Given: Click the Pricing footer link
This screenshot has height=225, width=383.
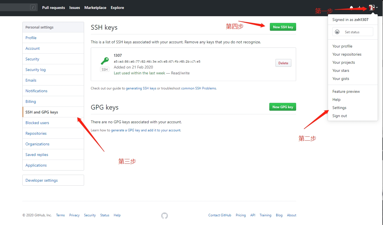Looking at the screenshot, I should (x=241, y=215).
